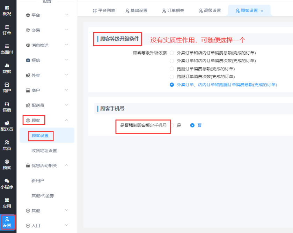293x233 pixels.
Task: Click the 交易 transaction menu icon
Action: pyautogui.click(x=28, y=30)
